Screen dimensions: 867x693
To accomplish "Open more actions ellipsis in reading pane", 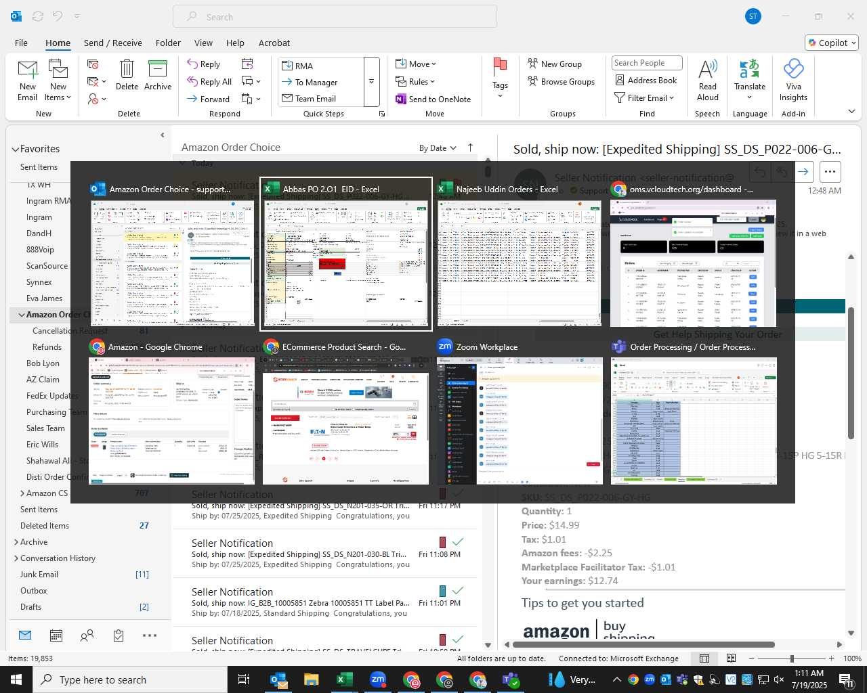I will click(830, 172).
